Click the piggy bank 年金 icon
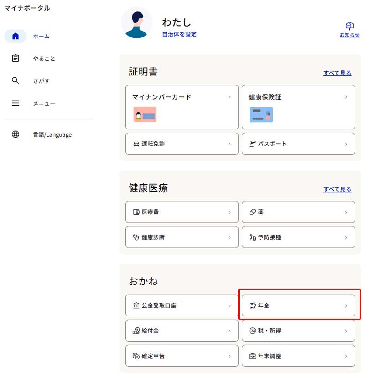Image resolution: width=365 pixels, height=375 pixels. pos(252,305)
